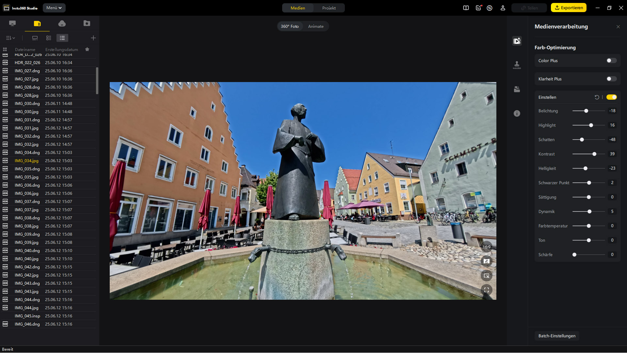Open the favorites folder source tab
The width and height of the screenshot is (627, 353).
pos(87,23)
